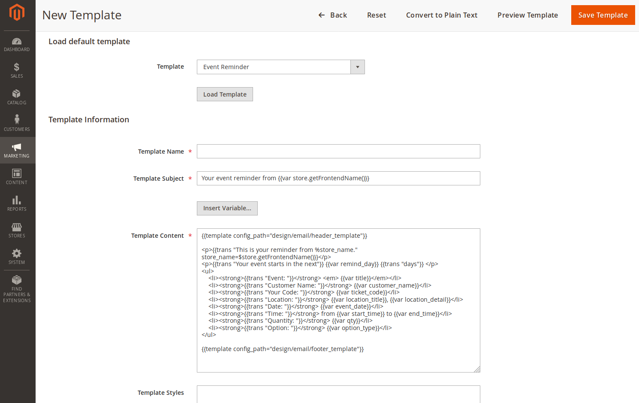Open the Reports bar chart icon
The image size is (639, 403).
[17, 200]
